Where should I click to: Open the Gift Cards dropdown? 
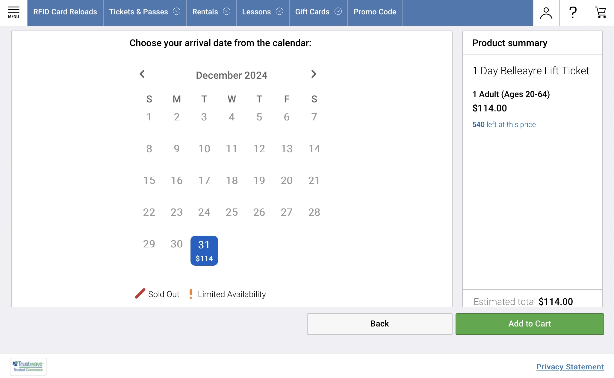click(x=318, y=12)
